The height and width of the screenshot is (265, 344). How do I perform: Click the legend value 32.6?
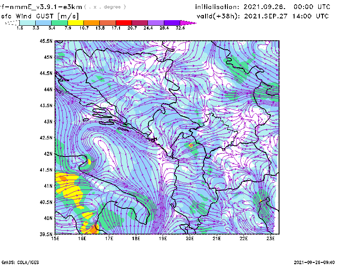pos(180,28)
